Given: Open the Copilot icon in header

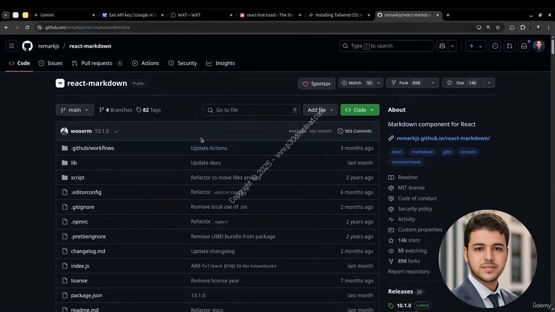Looking at the screenshot, I should [x=442, y=46].
